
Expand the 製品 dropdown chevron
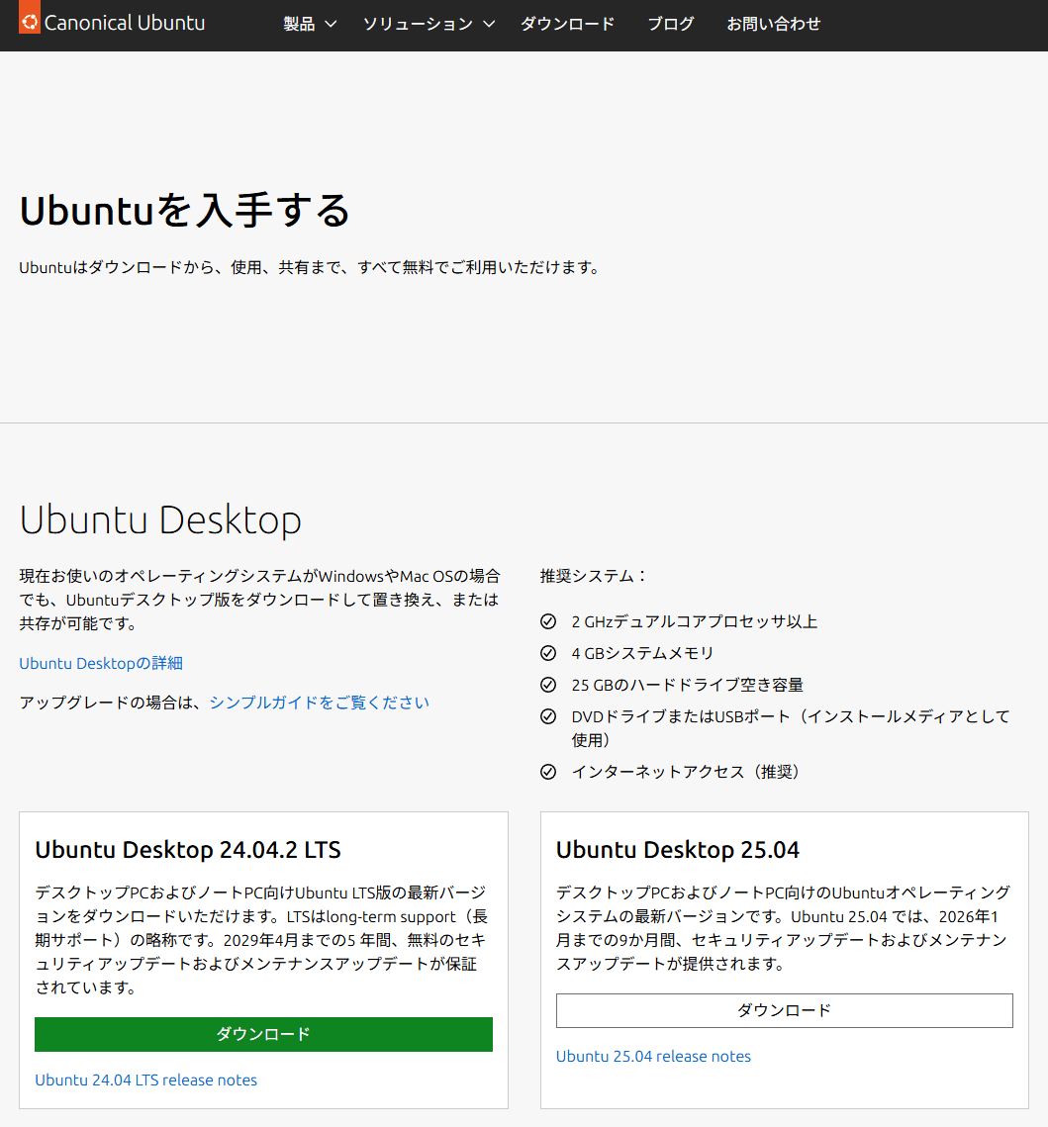click(331, 24)
